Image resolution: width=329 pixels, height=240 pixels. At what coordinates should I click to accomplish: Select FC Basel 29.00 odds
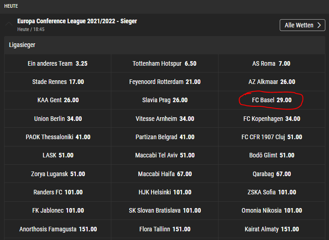(272, 100)
